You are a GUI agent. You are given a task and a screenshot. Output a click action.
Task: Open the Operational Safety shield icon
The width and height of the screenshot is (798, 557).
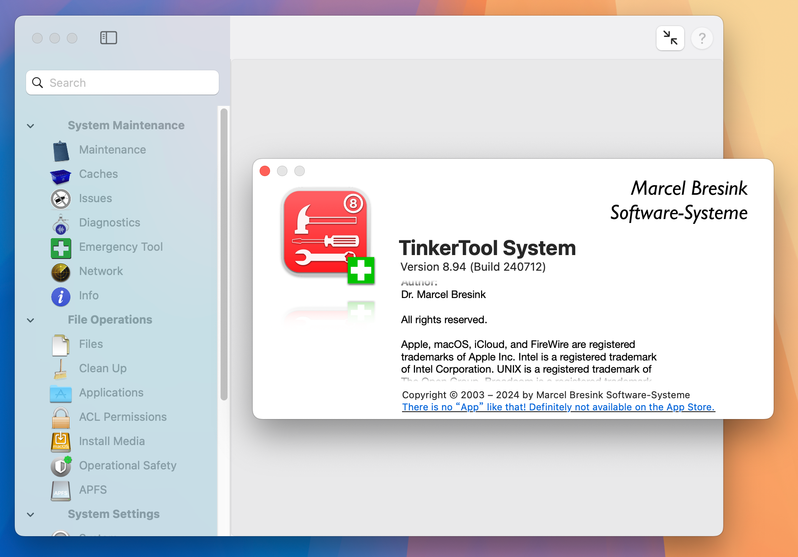pos(61,466)
